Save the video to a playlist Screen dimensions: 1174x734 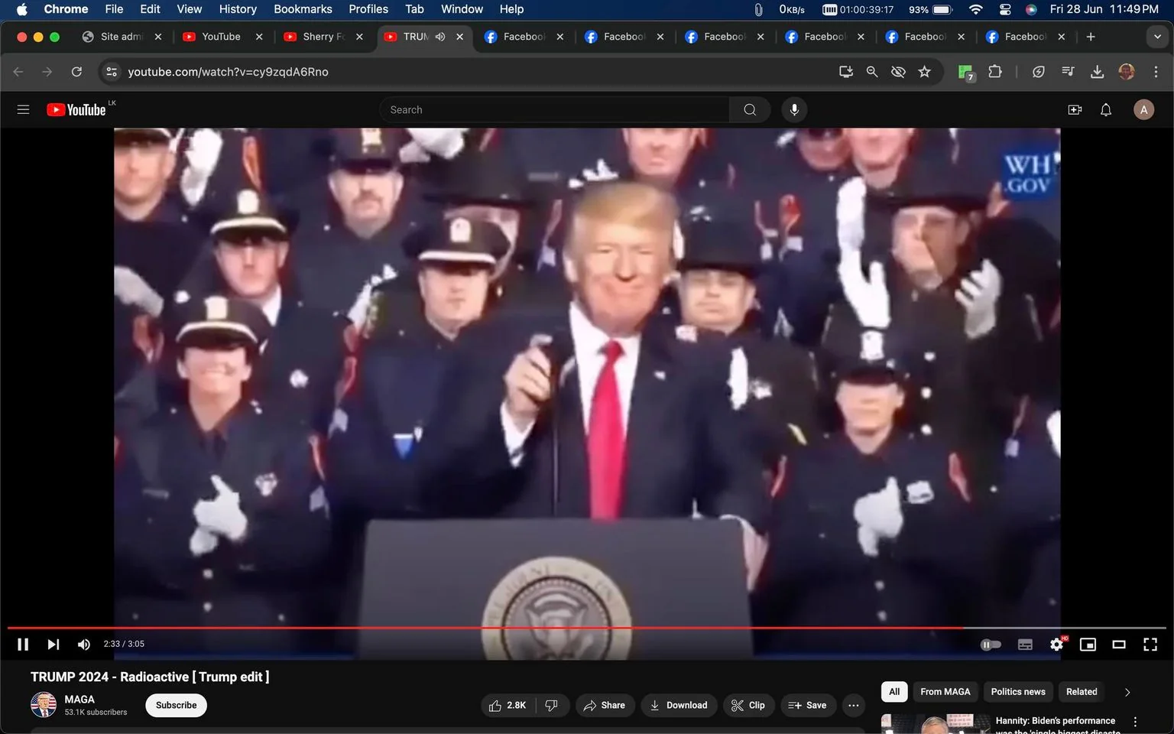click(x=807, y=705)
